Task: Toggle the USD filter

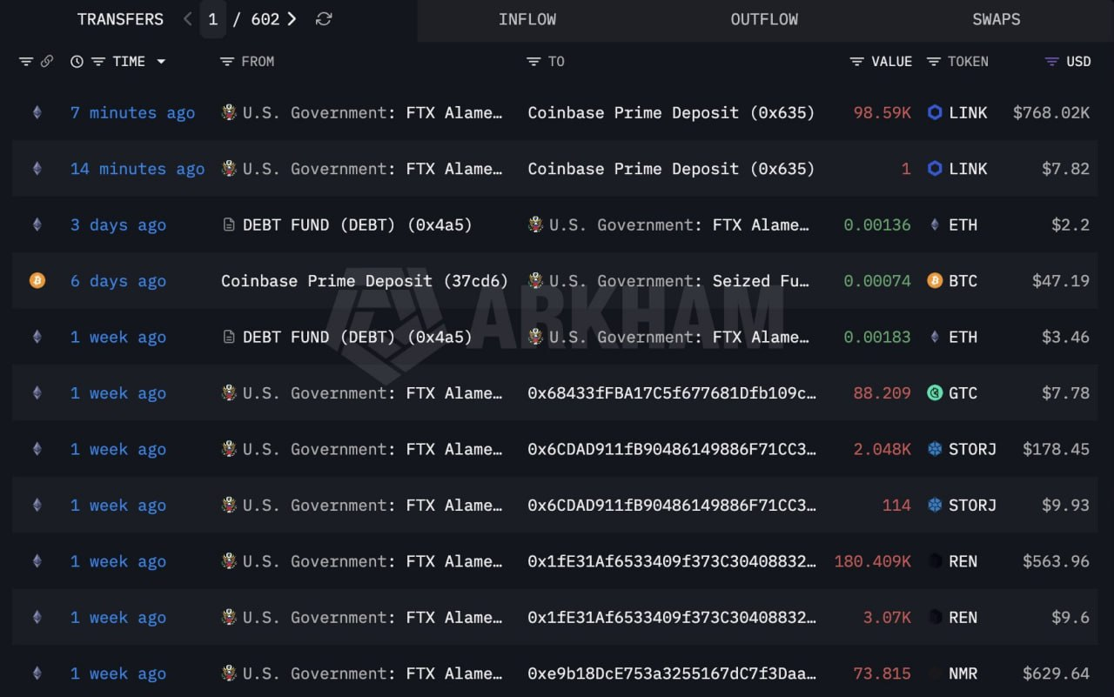Action: pos(1051,62)
